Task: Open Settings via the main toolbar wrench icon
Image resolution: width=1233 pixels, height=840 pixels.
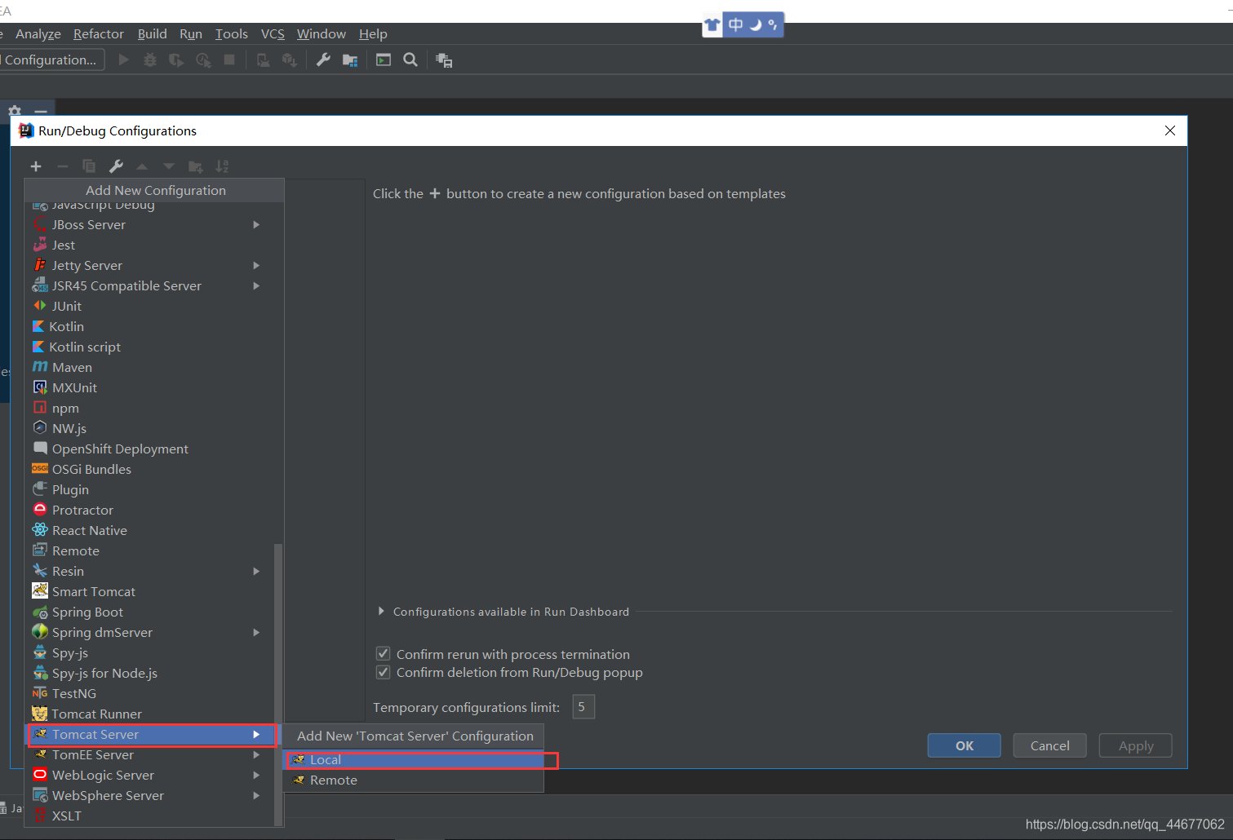Action: (x=323, y=60)
